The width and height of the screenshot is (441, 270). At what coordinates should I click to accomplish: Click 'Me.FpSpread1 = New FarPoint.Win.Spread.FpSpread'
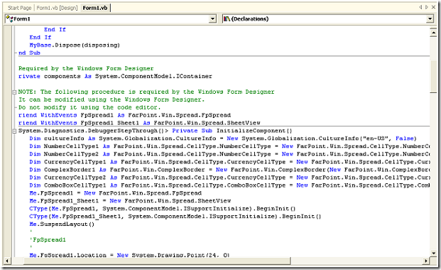pyautogui.click(x=115, y=193)
